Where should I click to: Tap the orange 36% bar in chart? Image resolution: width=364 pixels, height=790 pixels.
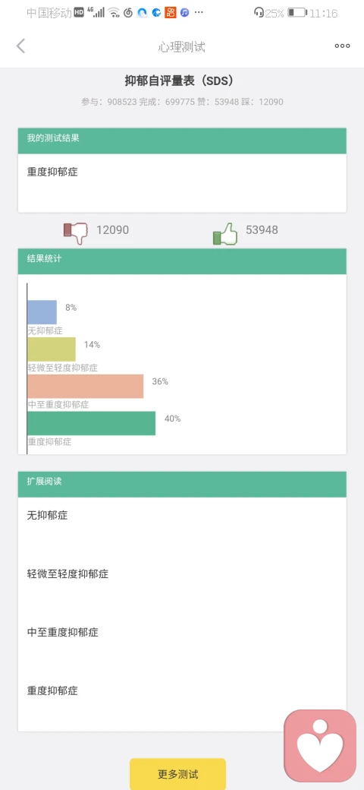click(x=86, y=387)
